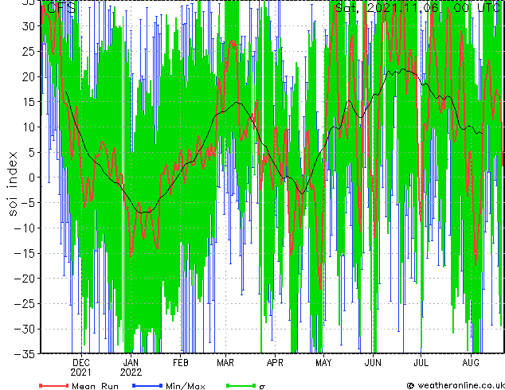This screenshot has width=505, height=390.
Task: Click the green sigma legend line sample
Action: (x=241, y=385)
